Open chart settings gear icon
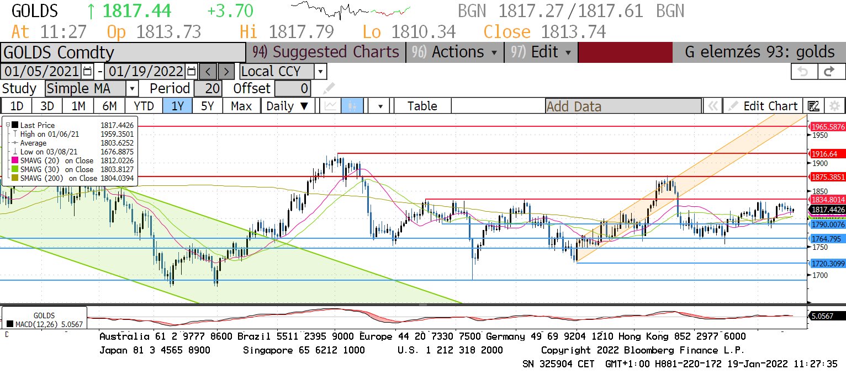846x380 pixels. (834, 106)
